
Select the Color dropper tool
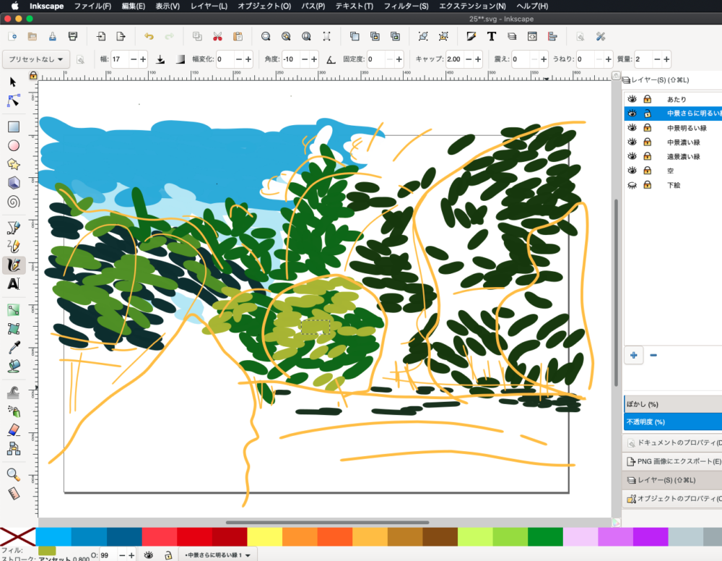(x=14, y=347)
